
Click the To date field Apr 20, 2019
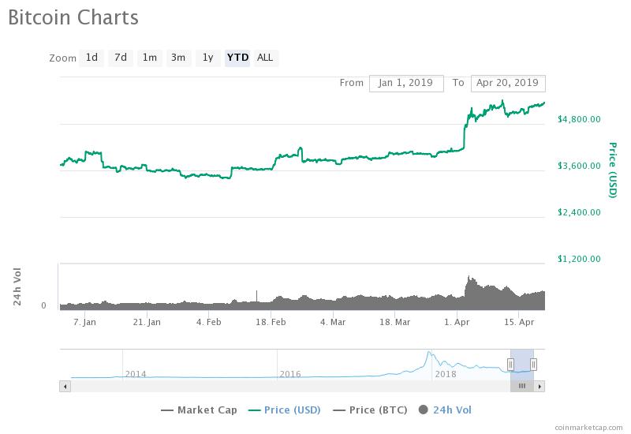point(507,83)
